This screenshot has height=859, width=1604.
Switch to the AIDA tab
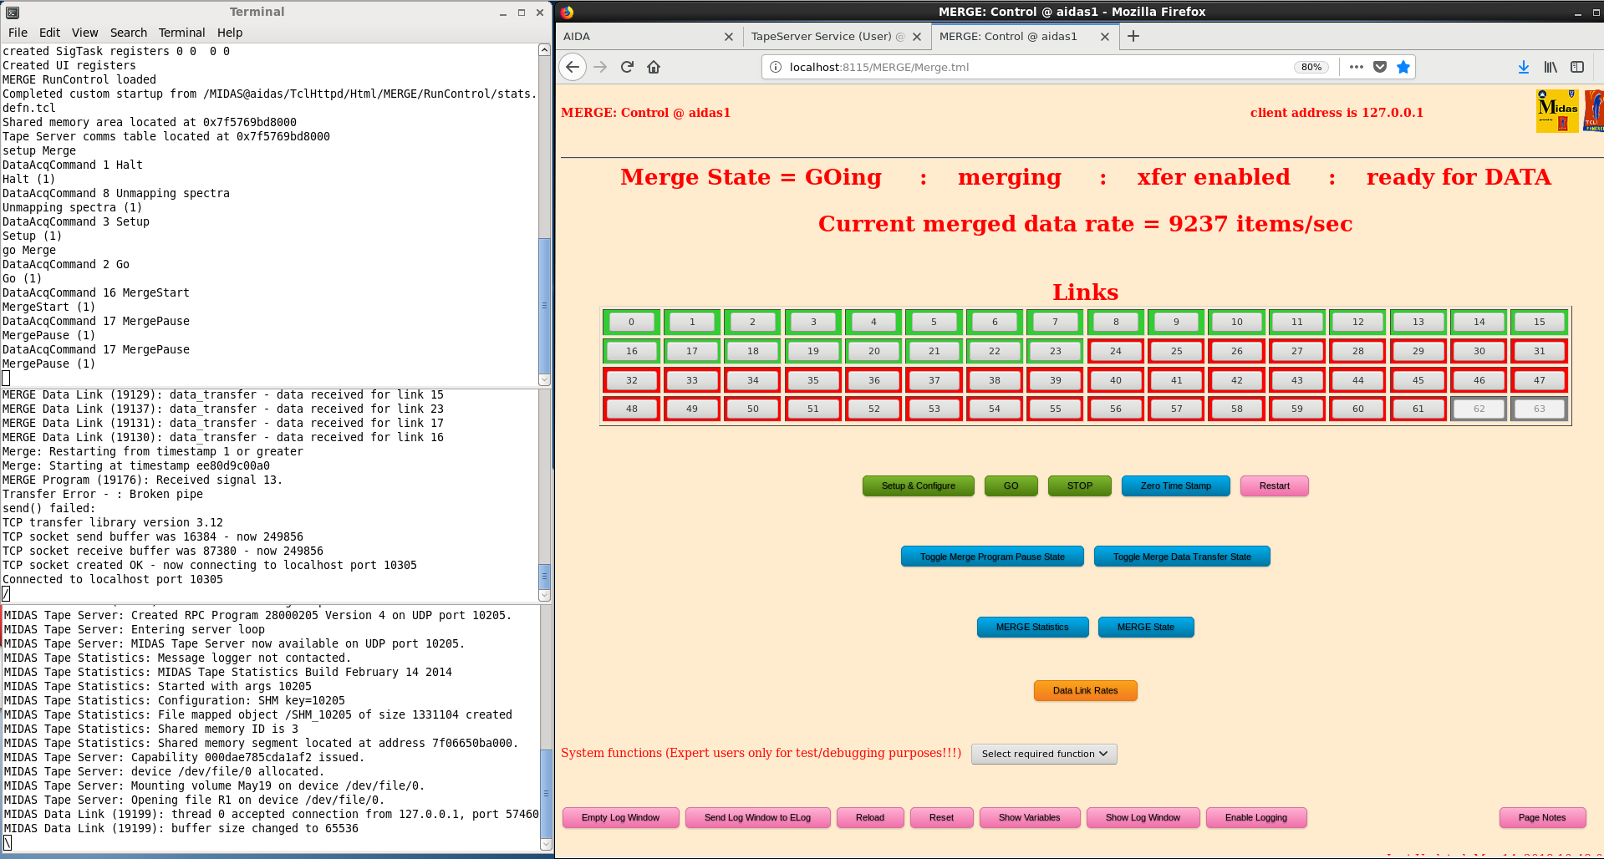648,37
